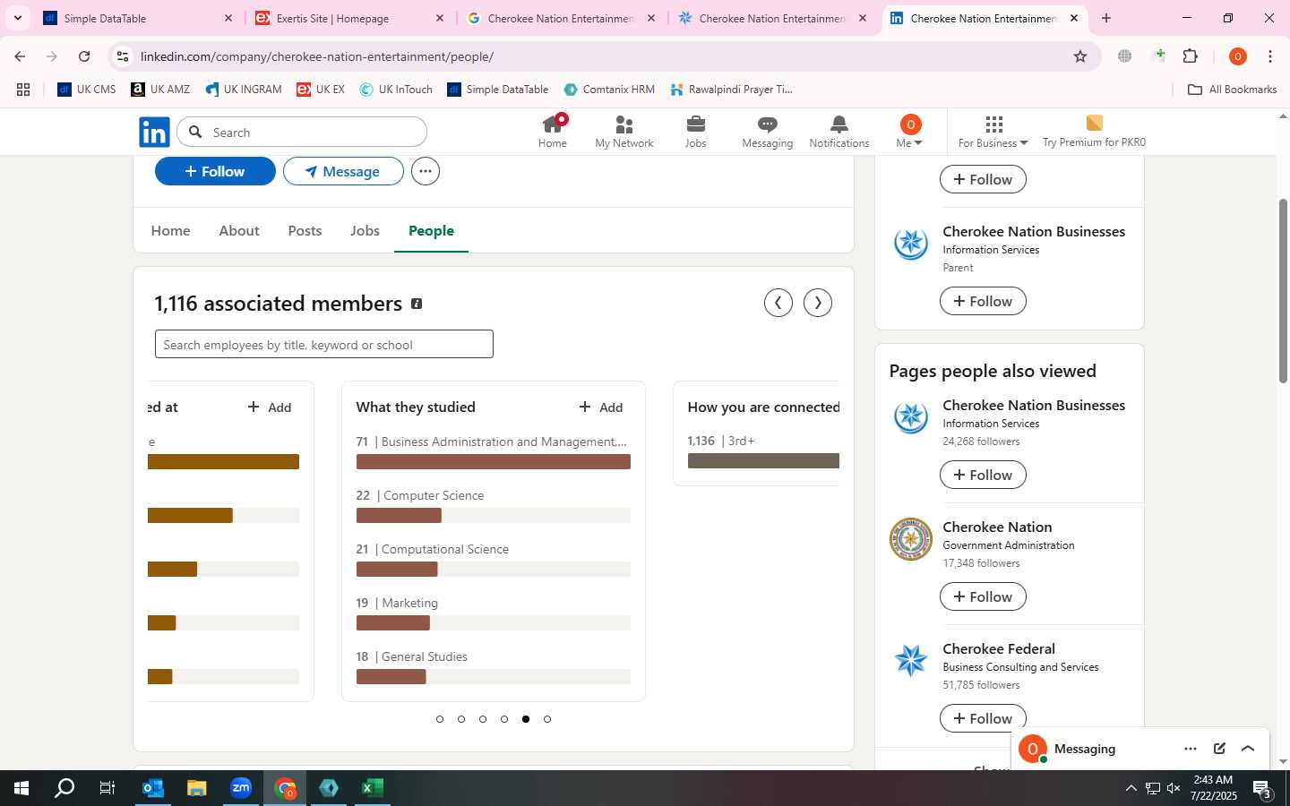Viewport: 1290px width, 806px height.
Task: Open company more options ellipsis button
Action: point(426,171)
